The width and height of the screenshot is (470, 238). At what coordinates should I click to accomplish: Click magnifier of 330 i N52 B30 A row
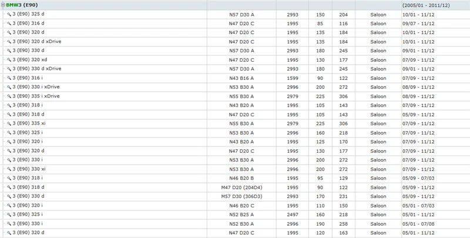[9, 224]
